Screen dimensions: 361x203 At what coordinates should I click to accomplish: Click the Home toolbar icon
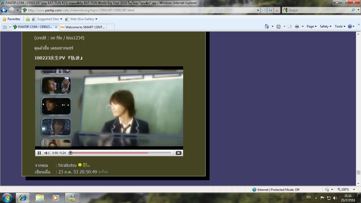click(x=267, y=26)
